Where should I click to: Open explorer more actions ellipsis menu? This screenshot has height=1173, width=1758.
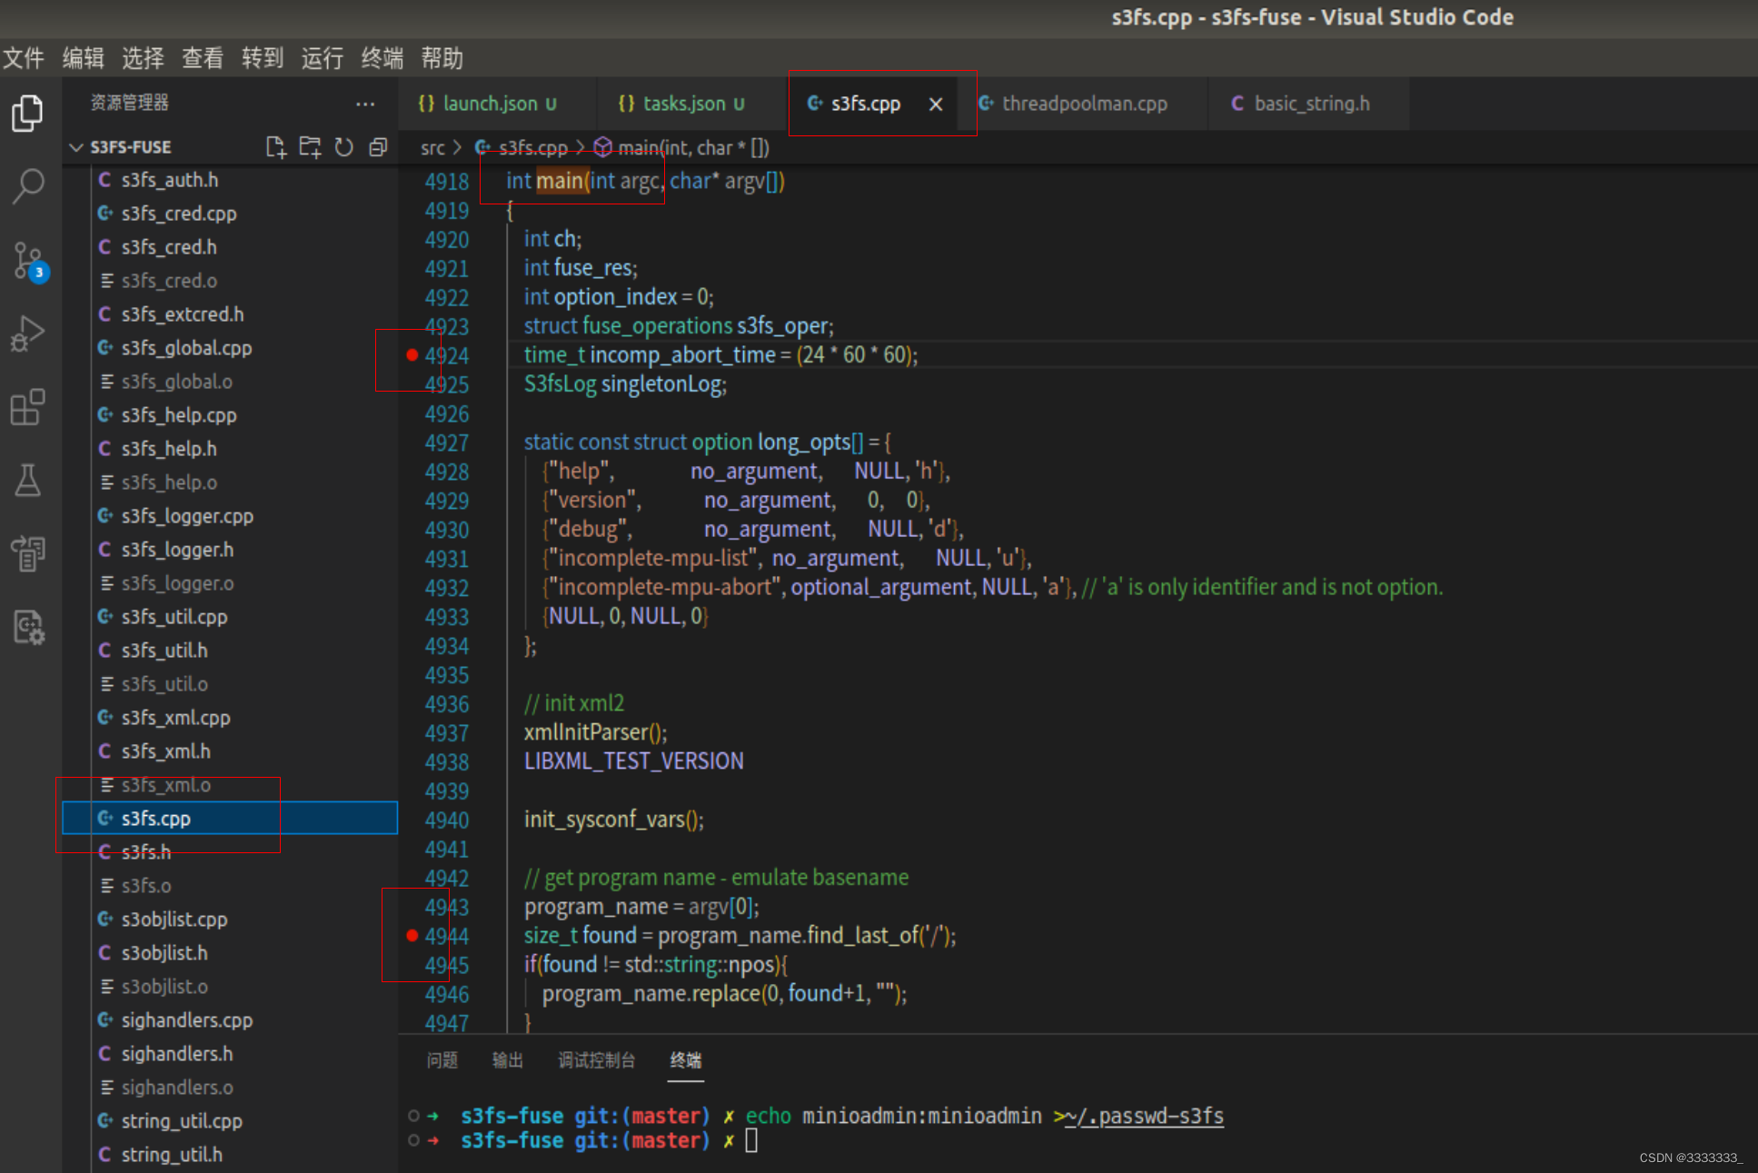[365, 104]
